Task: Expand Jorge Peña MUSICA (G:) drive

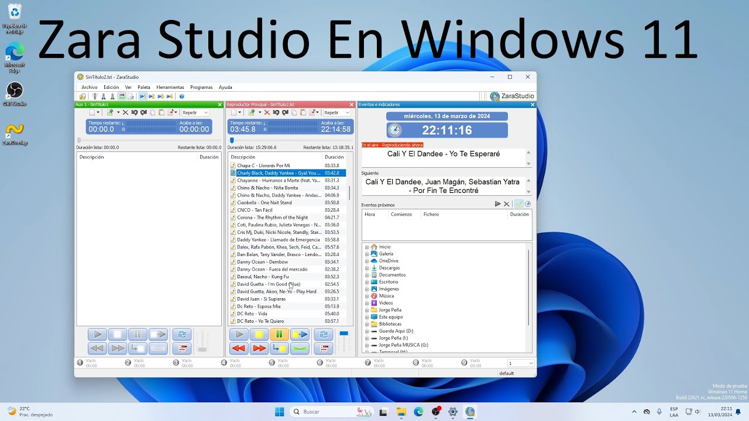Action: pyautogui.click(x=367, y=345)
